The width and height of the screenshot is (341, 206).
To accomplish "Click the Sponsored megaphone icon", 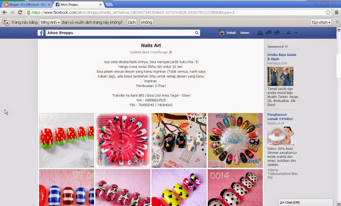I will coord(286,47).
